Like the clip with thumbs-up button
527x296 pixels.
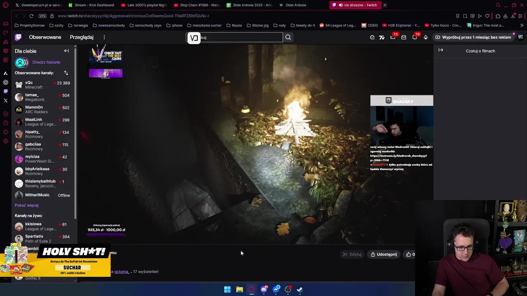410,254
